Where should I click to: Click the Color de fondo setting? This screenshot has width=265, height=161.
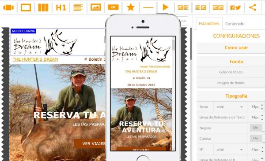[231, 72]
